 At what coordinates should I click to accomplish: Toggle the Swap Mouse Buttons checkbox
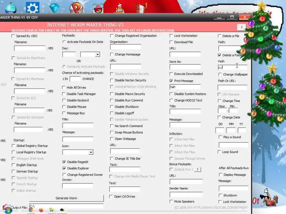[112, 132]
